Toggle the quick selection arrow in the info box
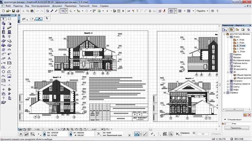The image size is (252, 141). point(47,18)
